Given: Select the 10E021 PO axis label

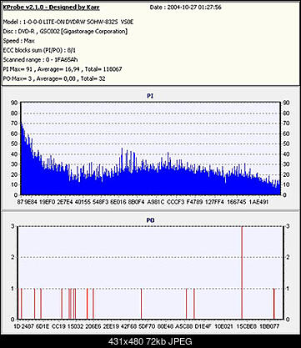Looking at the screenshot, I should 223,326.
